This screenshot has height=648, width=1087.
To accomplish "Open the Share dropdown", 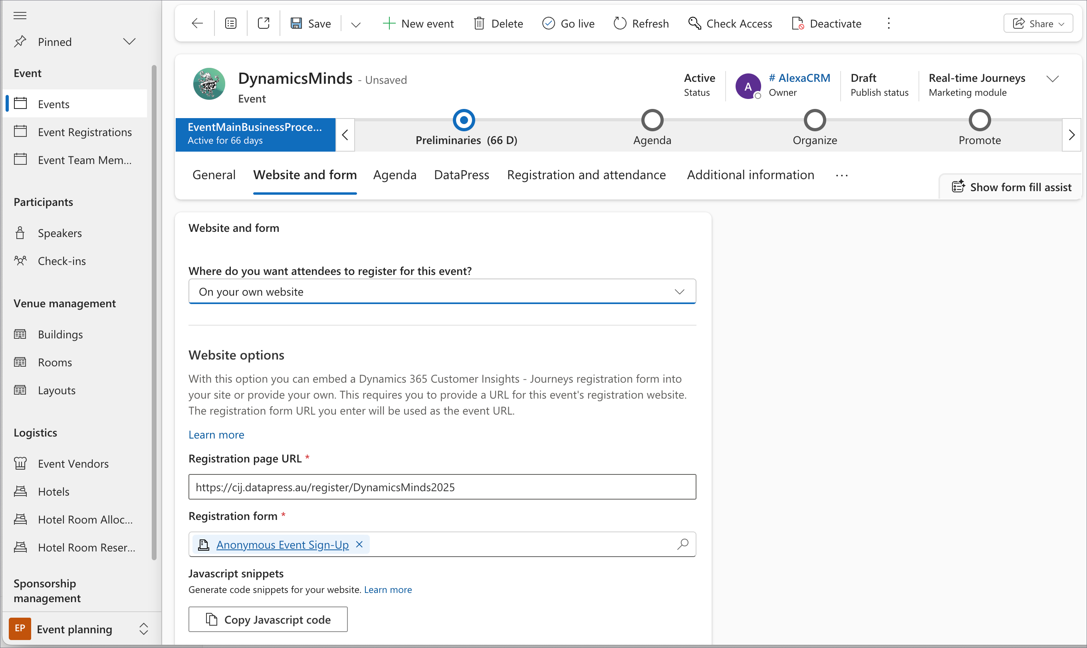I will (x=1038, y=23).
